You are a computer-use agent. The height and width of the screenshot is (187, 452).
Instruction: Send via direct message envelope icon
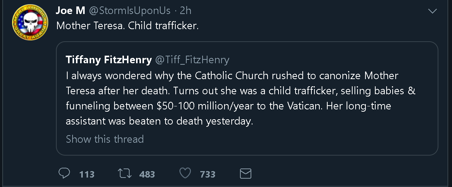(x=246, y=174)
